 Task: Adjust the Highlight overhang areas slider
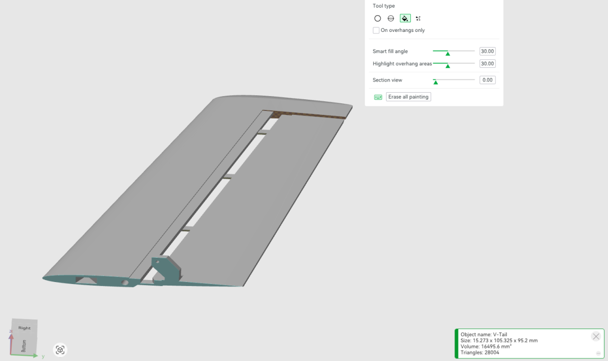pyautogui.click(x=448, y=64)
